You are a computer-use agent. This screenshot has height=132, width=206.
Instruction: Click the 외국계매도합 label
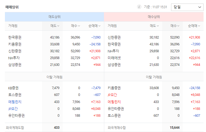[x=15, y=128]
